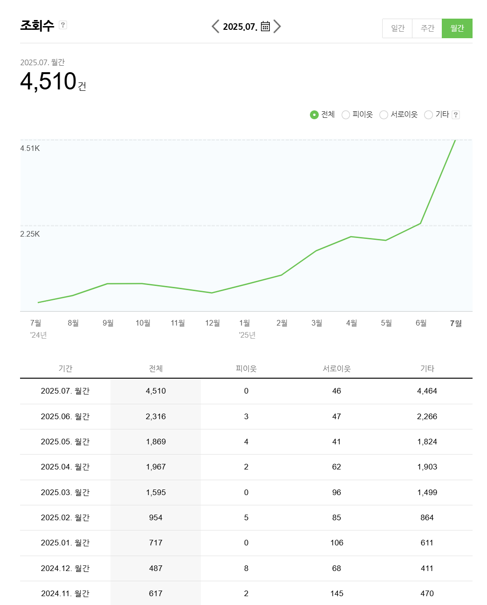487x605 pixels.
Task: Click the July peak point on the chart
Action: 456,141
